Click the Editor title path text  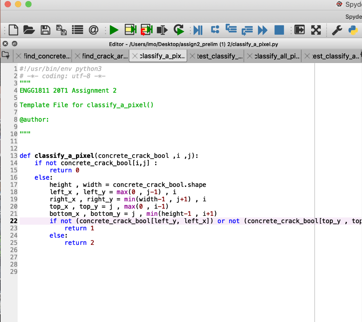(193, 44)
